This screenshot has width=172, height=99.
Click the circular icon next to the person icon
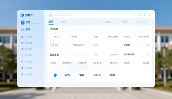coord(145,15)
